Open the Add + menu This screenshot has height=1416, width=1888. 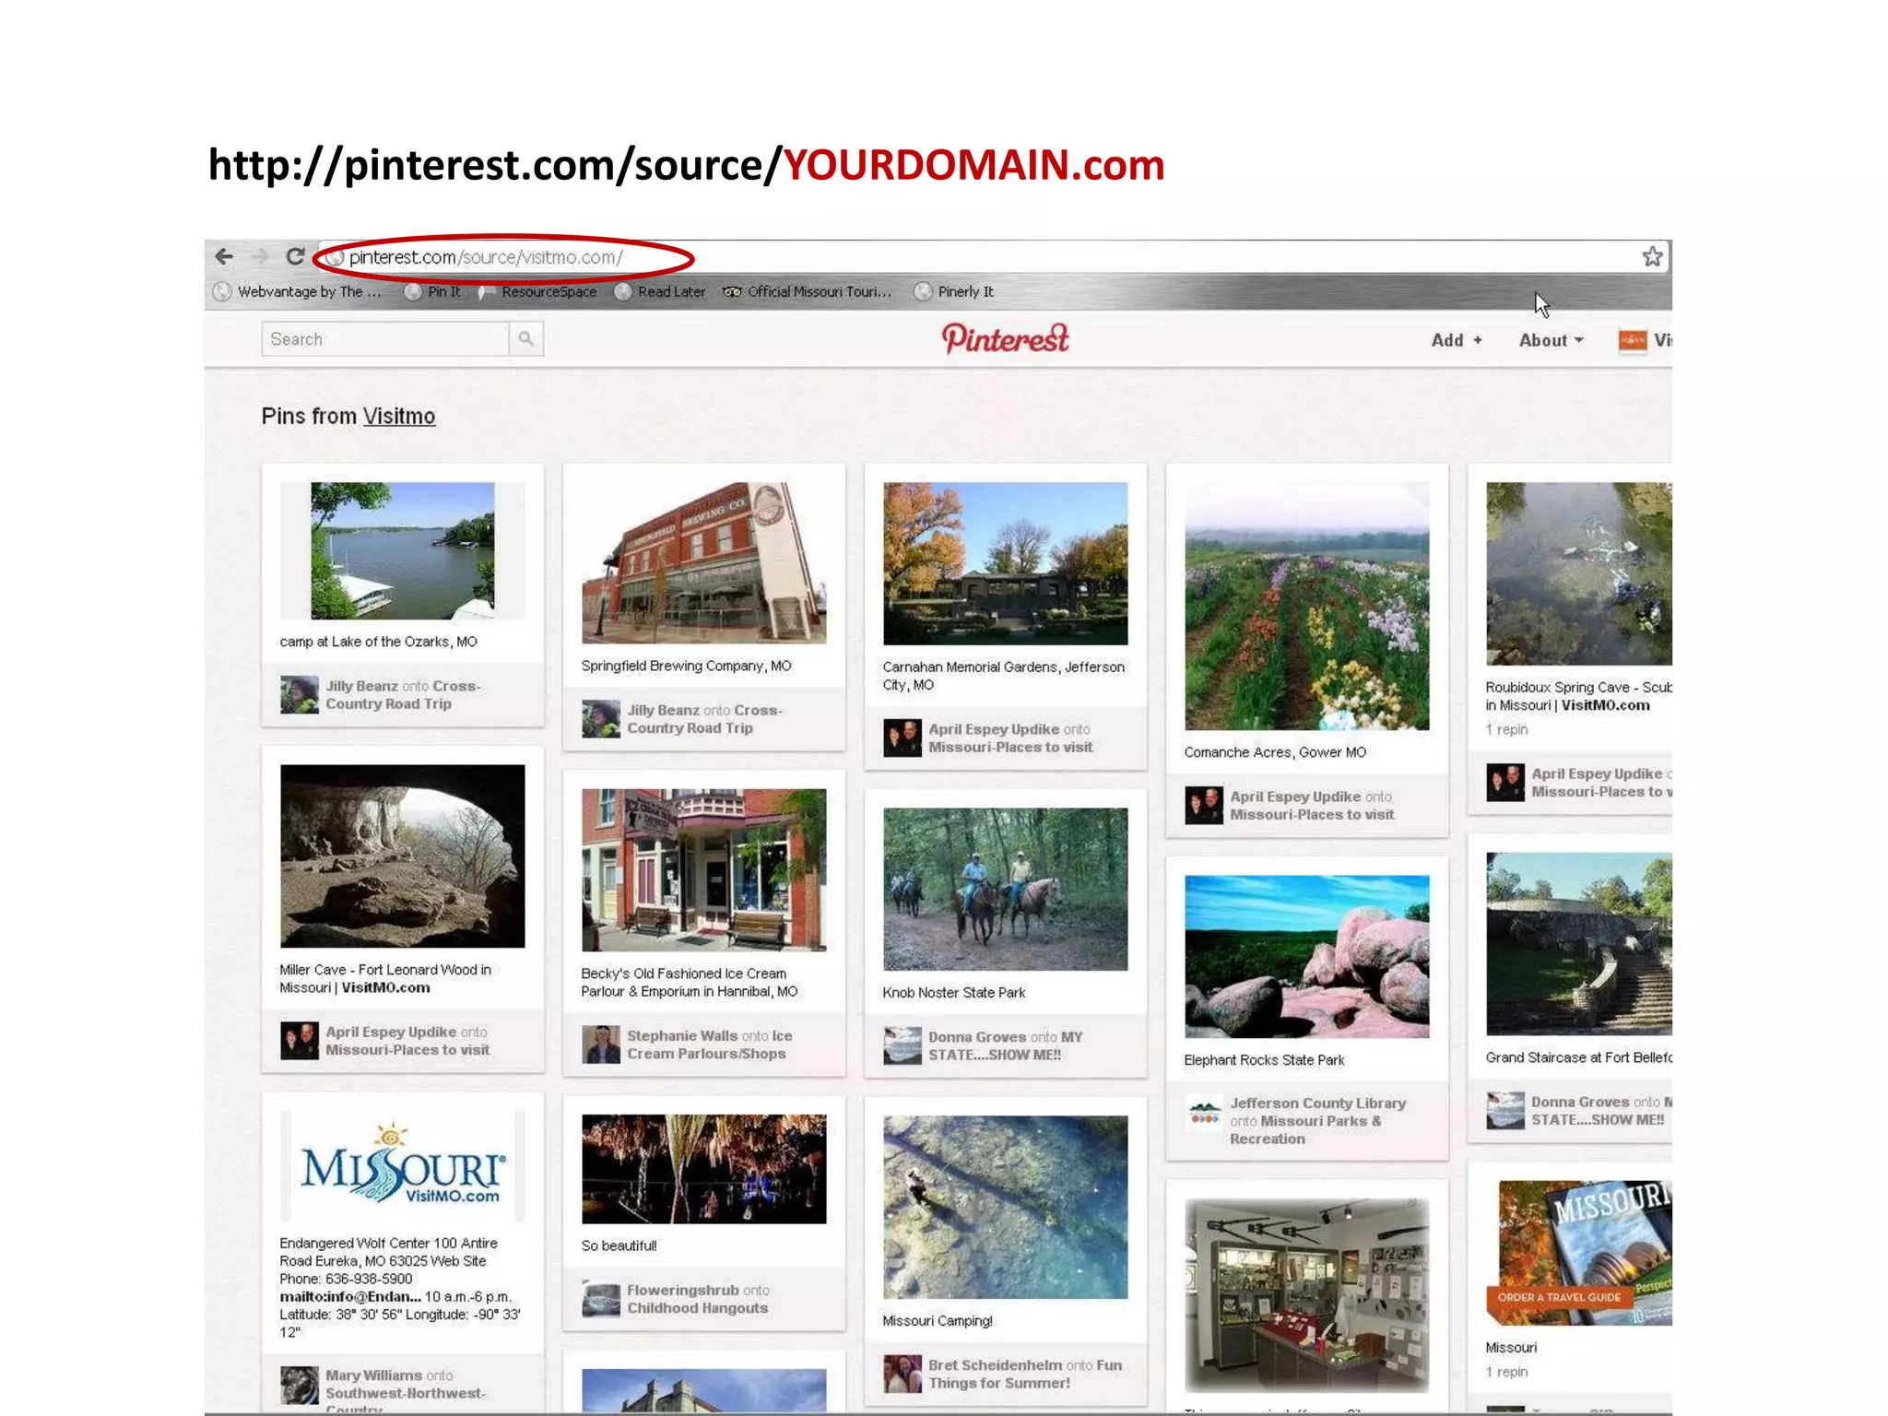(x=1457, y=340)
